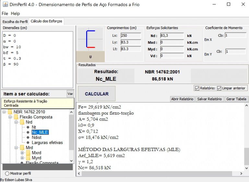
Task: Click Gerar Tabela button
Action: point(236,99)
